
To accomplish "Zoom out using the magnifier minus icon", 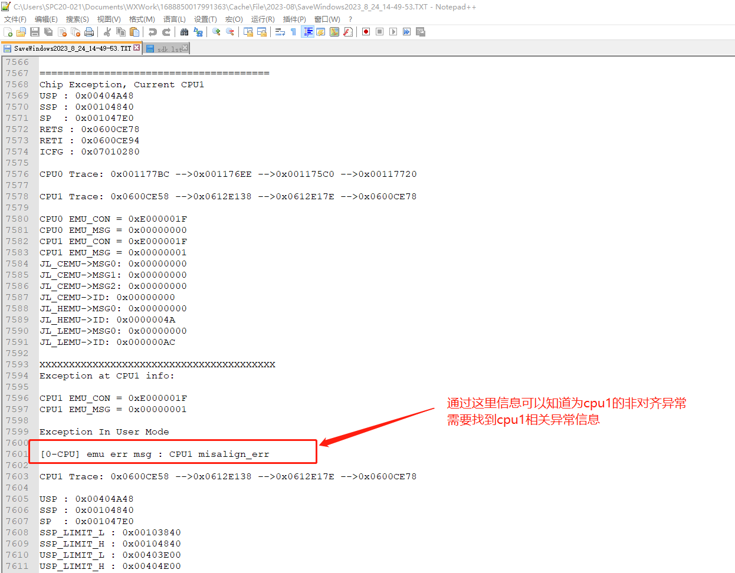I will click(230, 32).
